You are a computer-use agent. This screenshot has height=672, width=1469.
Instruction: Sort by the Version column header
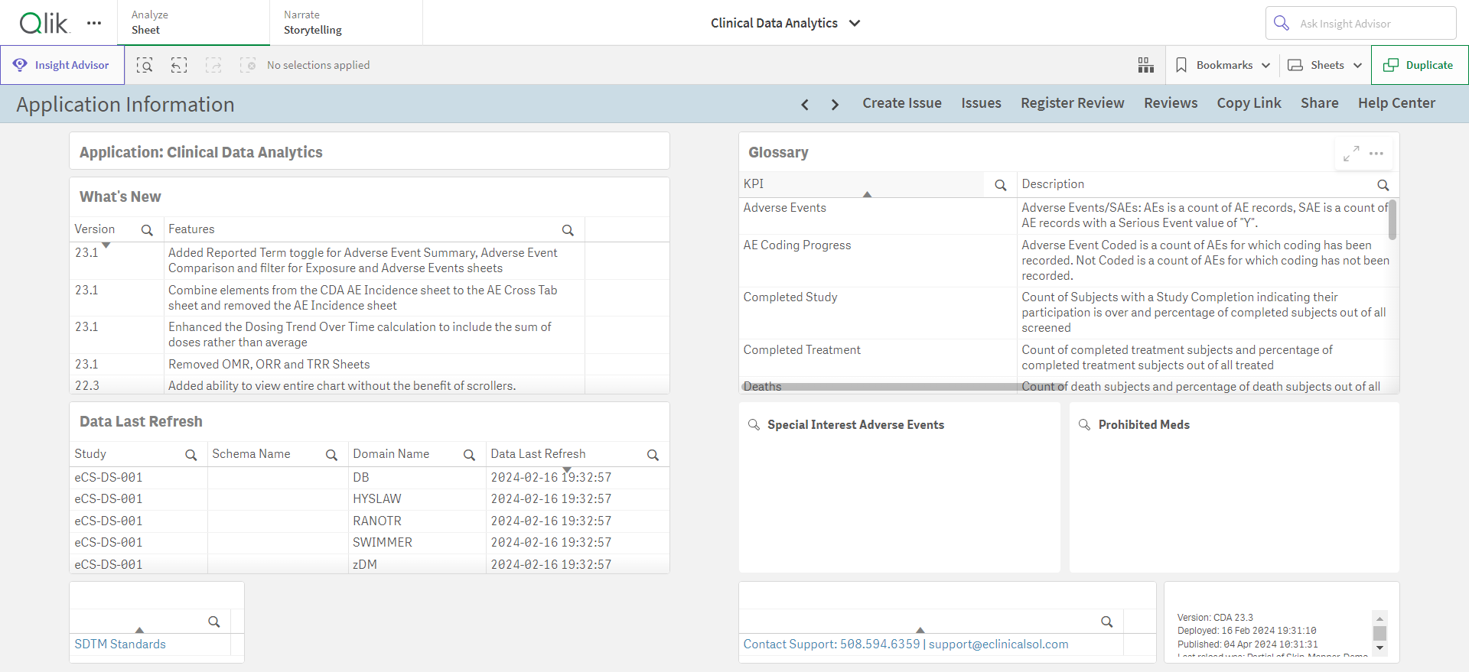coord(95,229)
